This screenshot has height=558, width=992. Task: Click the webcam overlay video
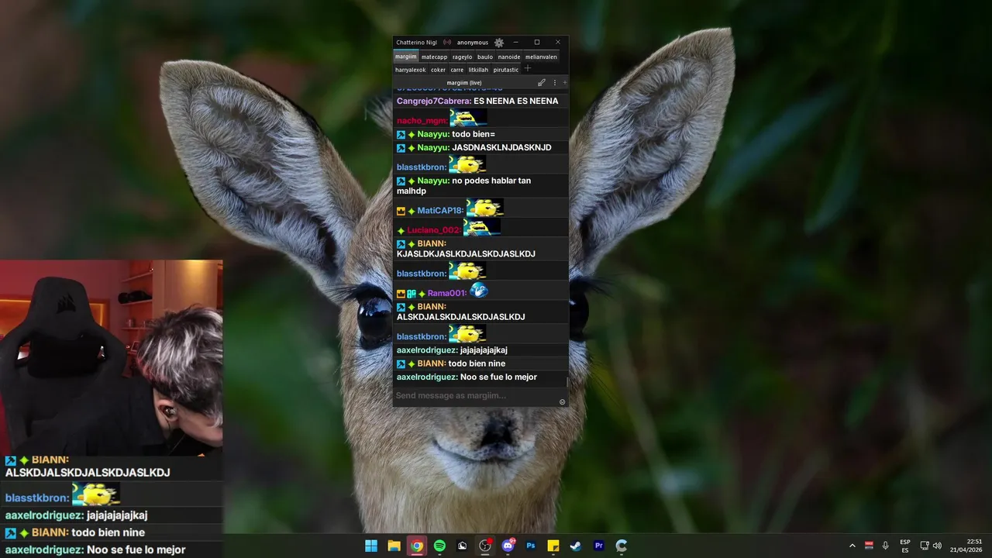click(x=112, y=356)
